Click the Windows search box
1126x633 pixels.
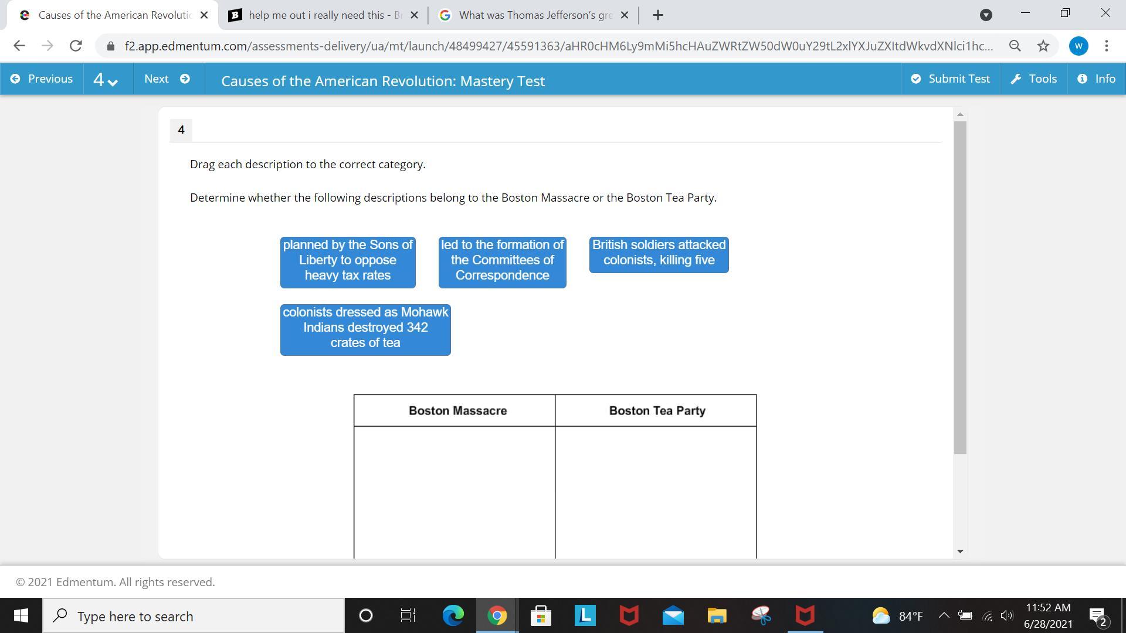point(194,616)
